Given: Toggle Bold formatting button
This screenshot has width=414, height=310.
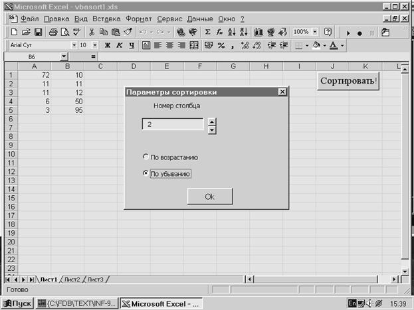Looking at the screenshot, I should [x=107, y=45].
